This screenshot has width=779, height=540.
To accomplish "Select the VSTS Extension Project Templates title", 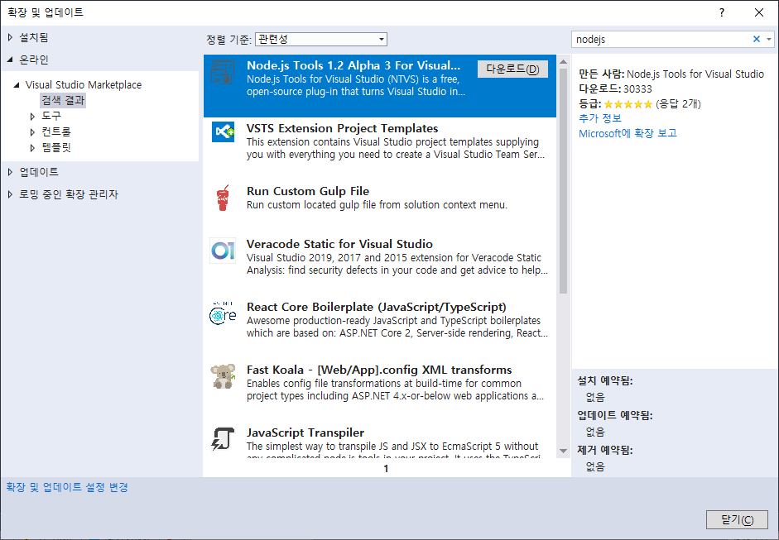I will 342,128.
